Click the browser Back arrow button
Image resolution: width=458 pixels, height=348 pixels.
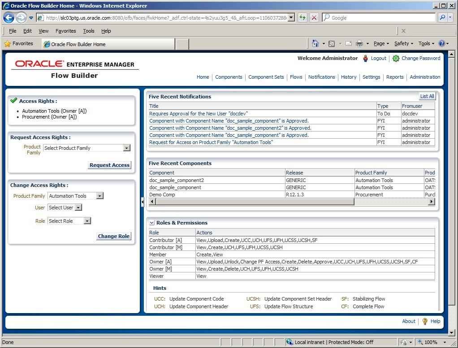tap(9, 18)
